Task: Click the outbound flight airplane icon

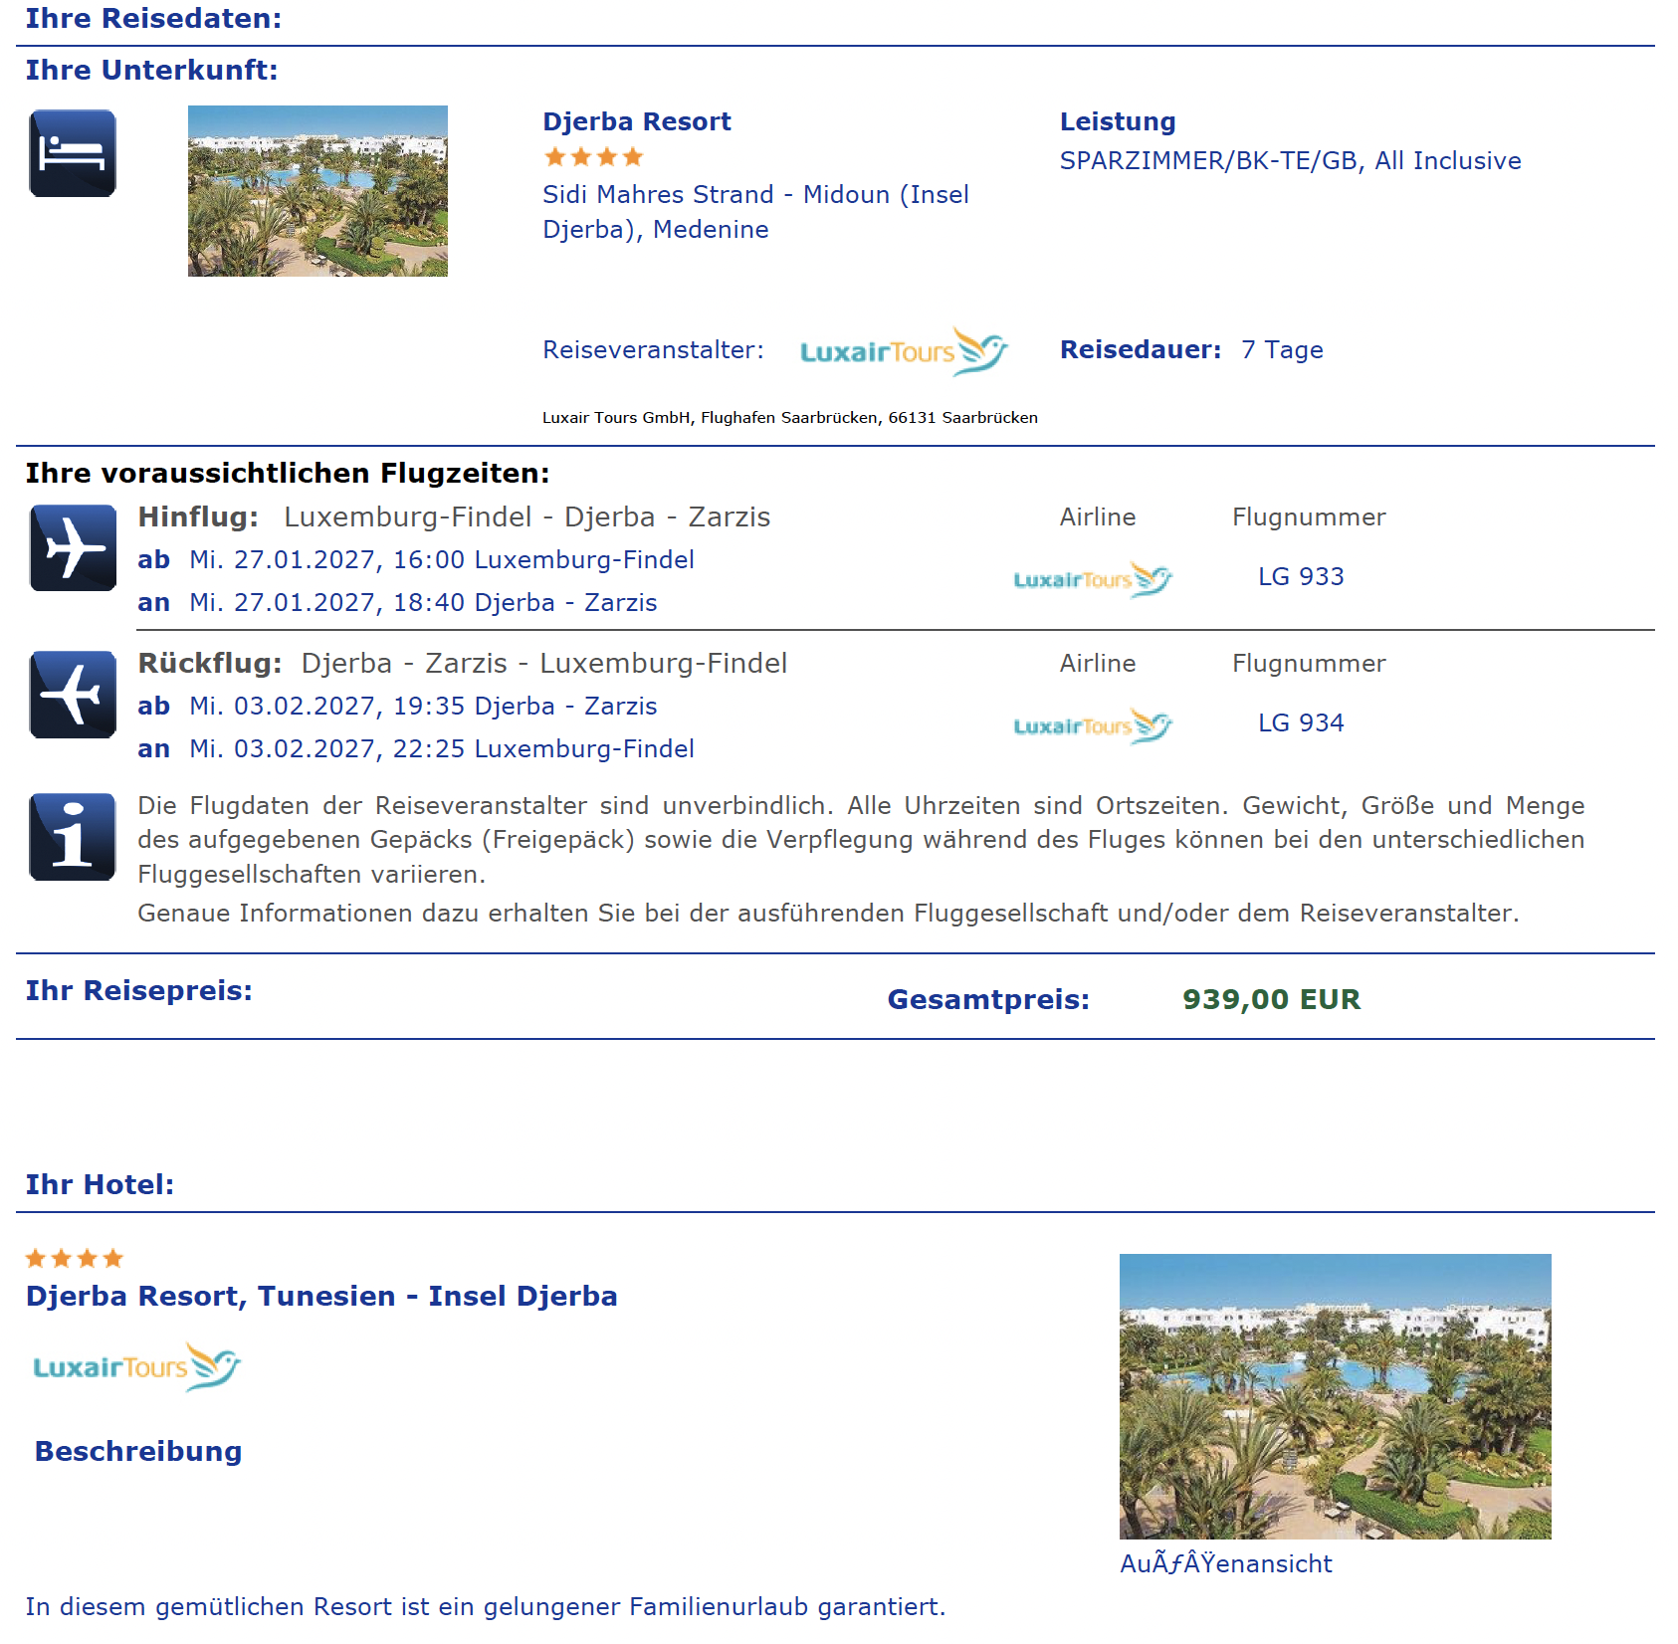Action: point(73,548)
